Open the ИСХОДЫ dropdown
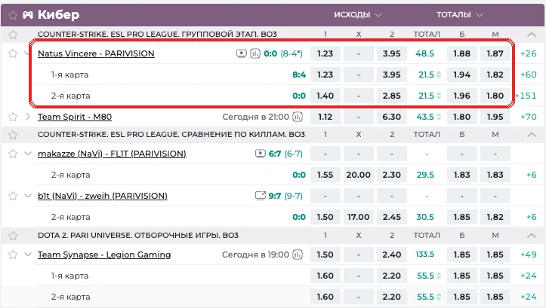Screen dimensions: 546x308 coord(358,15)
